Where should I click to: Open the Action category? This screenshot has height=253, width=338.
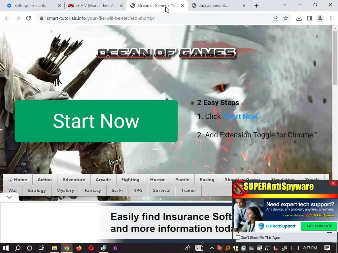45,180
